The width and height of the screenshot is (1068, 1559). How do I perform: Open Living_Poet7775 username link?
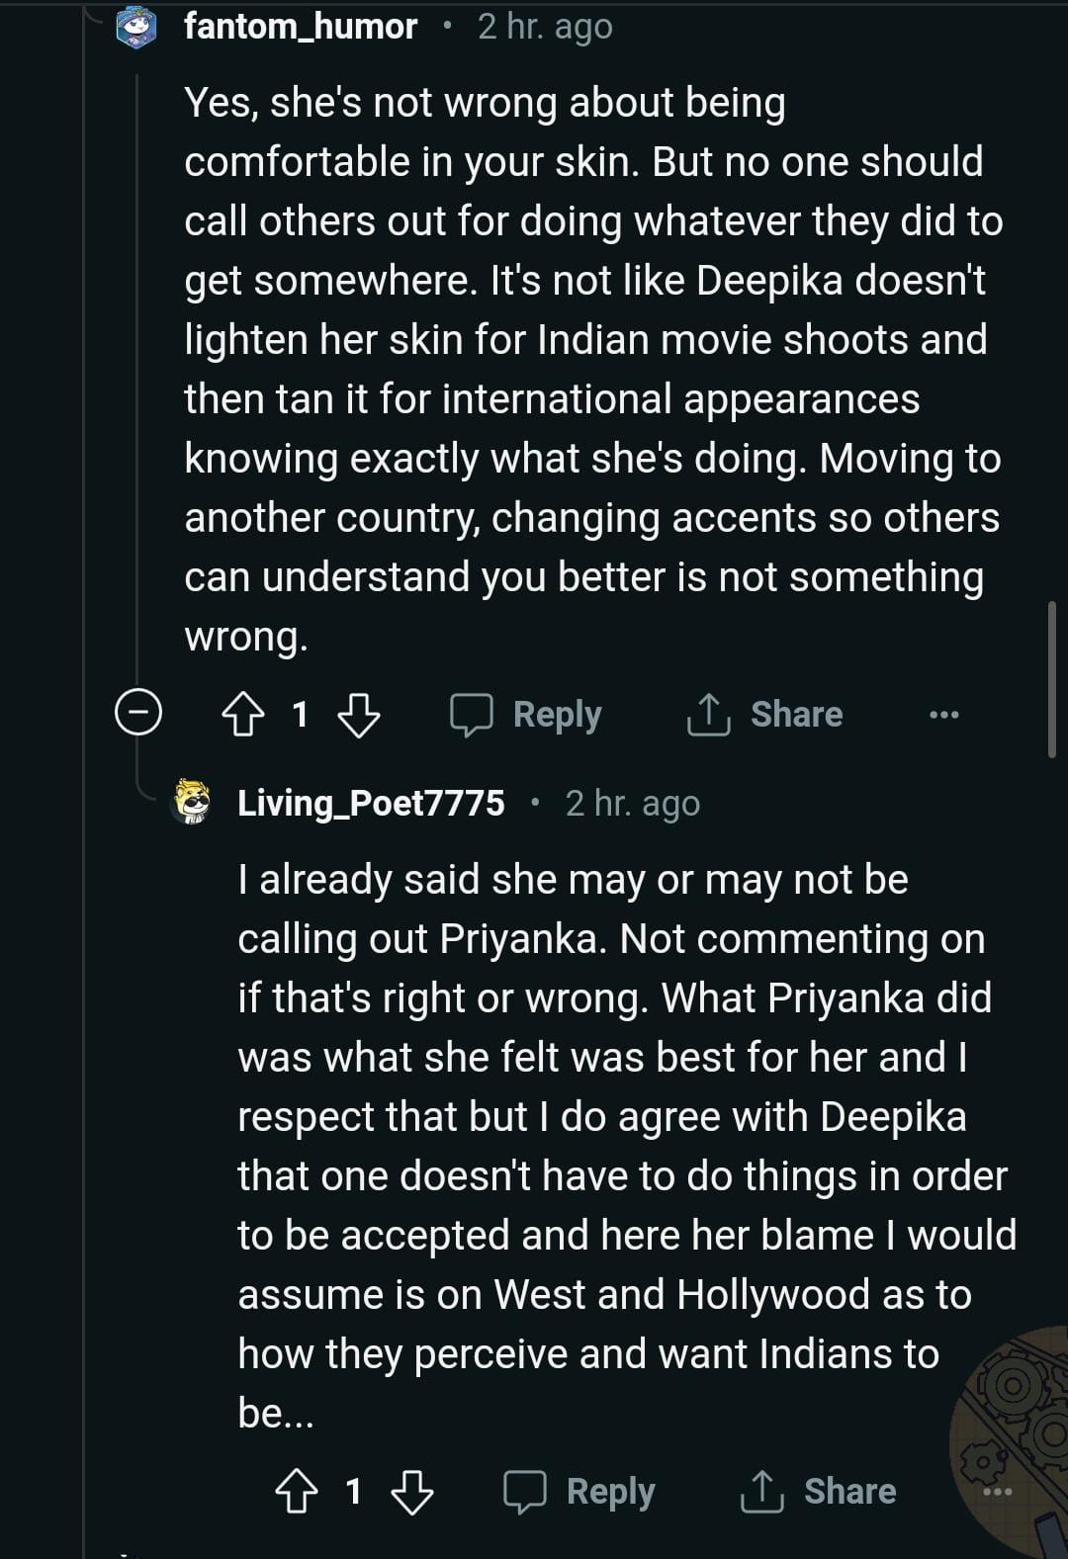click(371, 803)
